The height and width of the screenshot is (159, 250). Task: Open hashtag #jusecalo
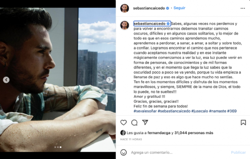200,111
